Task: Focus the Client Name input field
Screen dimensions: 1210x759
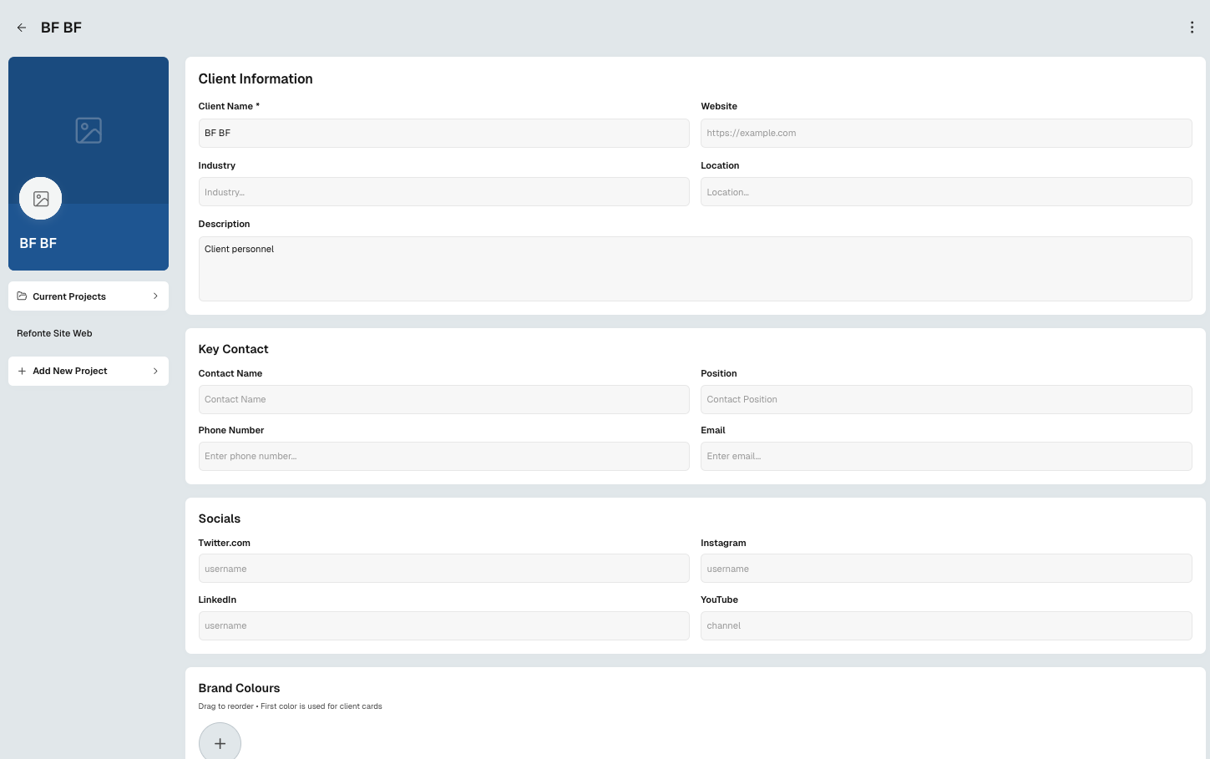Action: [x=443, y=133]
